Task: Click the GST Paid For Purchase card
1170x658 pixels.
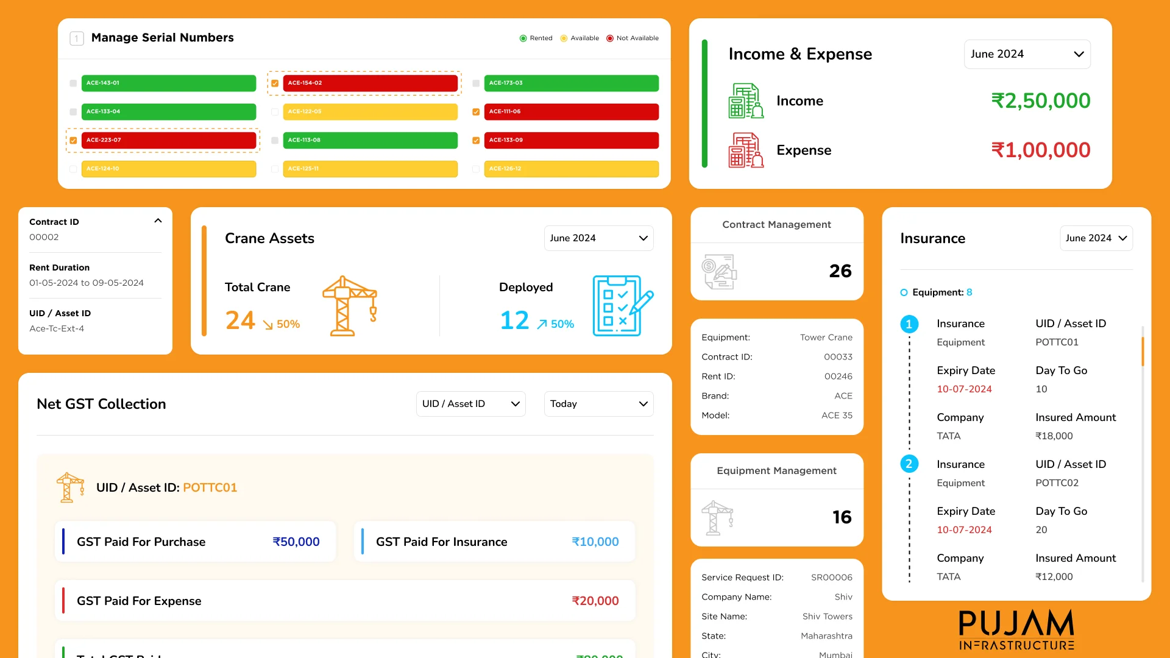Action: click(195, 542)
